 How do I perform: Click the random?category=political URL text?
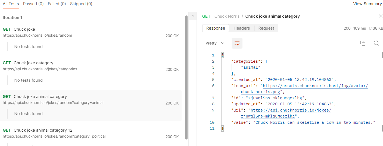click(x=54, y=137)
